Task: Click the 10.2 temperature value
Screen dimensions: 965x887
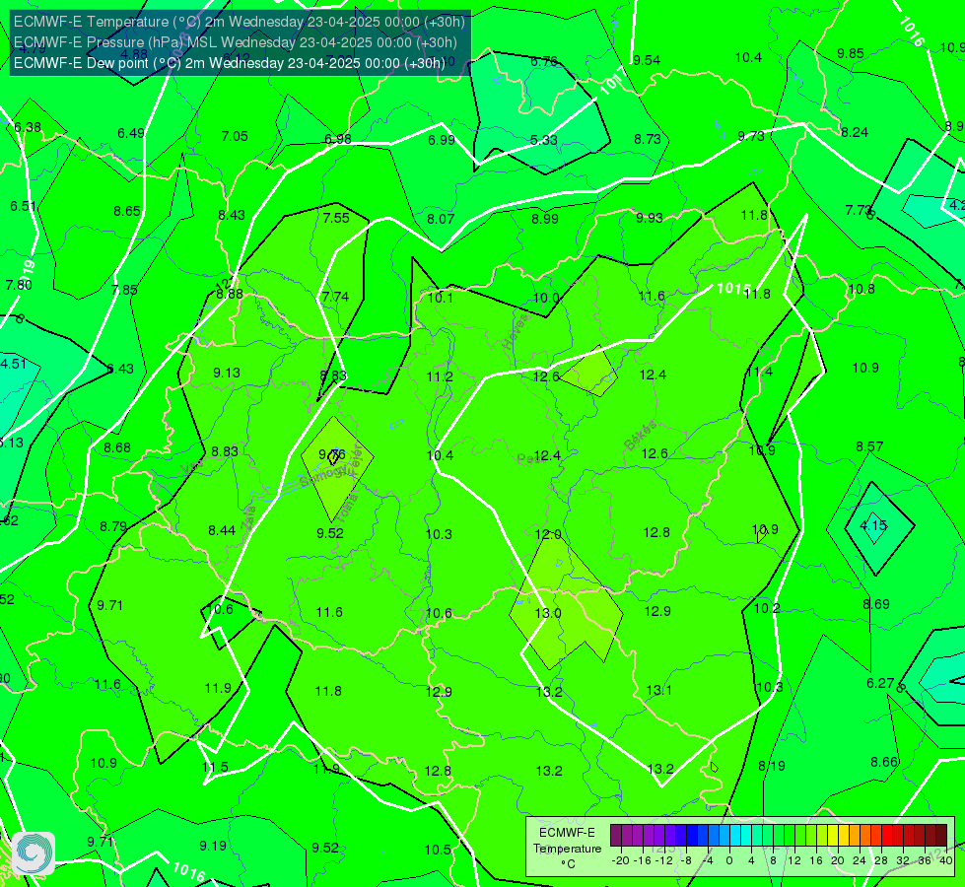Action: tap(767, 609)
